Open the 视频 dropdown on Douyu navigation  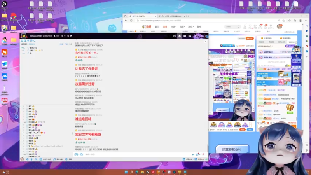(x=182, y=26)
